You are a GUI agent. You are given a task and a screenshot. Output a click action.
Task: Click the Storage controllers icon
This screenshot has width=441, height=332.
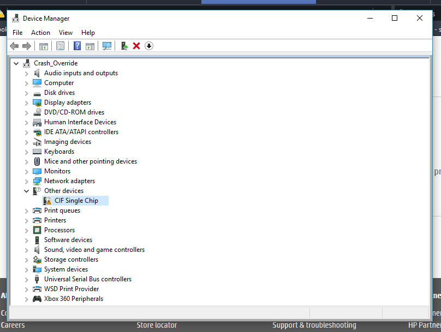pos(37,259)
